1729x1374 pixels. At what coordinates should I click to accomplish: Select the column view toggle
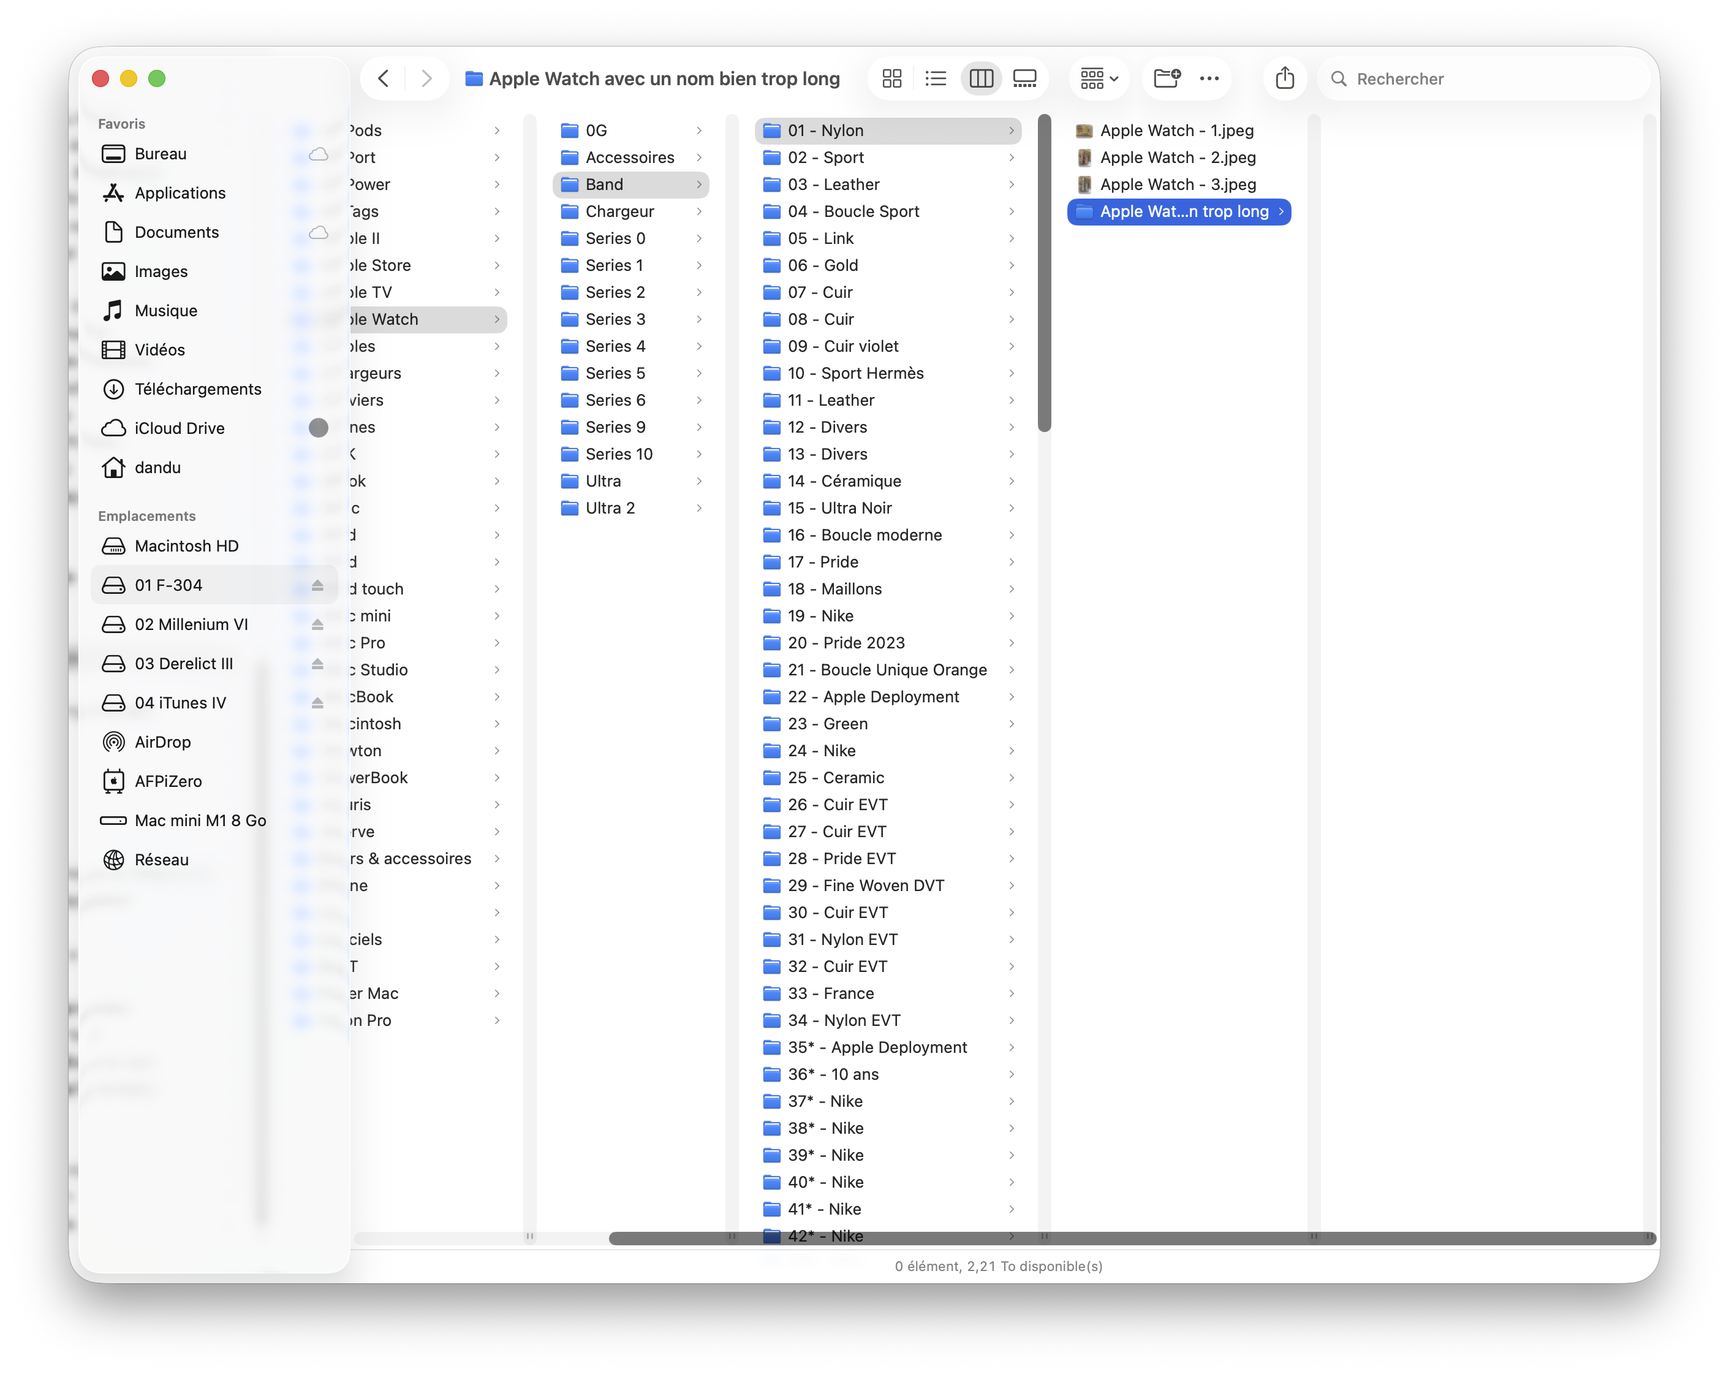pos(981,78)
